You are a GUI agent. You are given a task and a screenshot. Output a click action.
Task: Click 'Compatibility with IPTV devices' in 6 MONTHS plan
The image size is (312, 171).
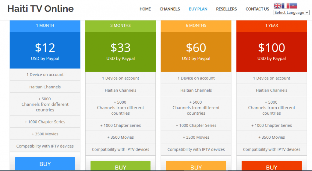tap(196, 149)
